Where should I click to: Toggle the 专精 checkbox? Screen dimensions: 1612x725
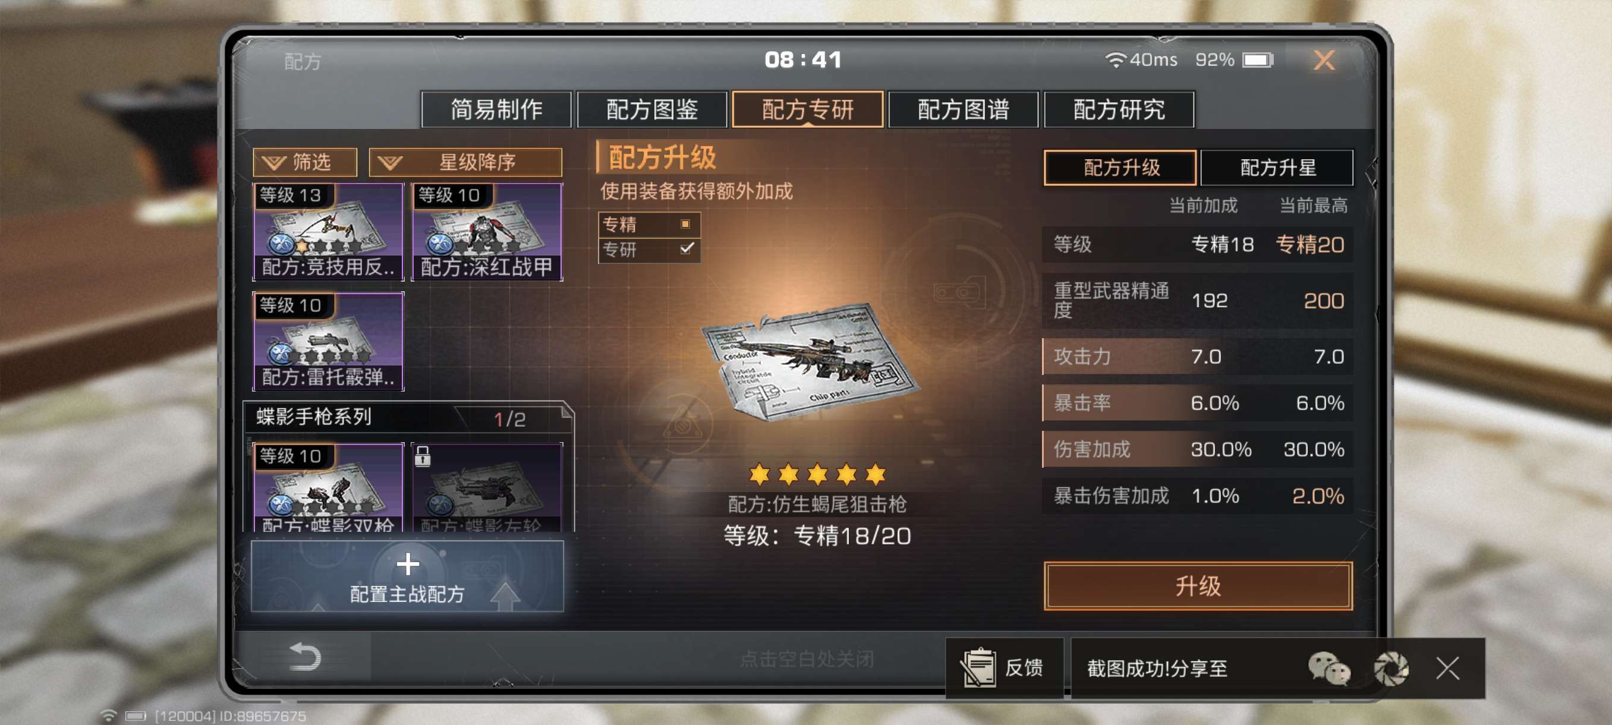685,224
